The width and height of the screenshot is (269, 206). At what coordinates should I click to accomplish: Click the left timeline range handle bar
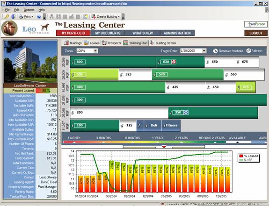click(x=139, y=147)
